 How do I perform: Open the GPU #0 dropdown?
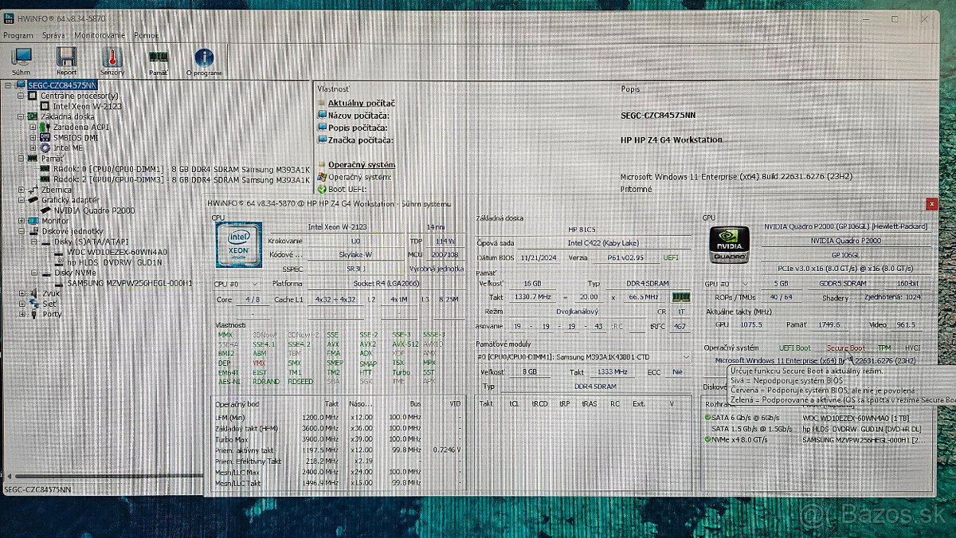pos(727,285)
